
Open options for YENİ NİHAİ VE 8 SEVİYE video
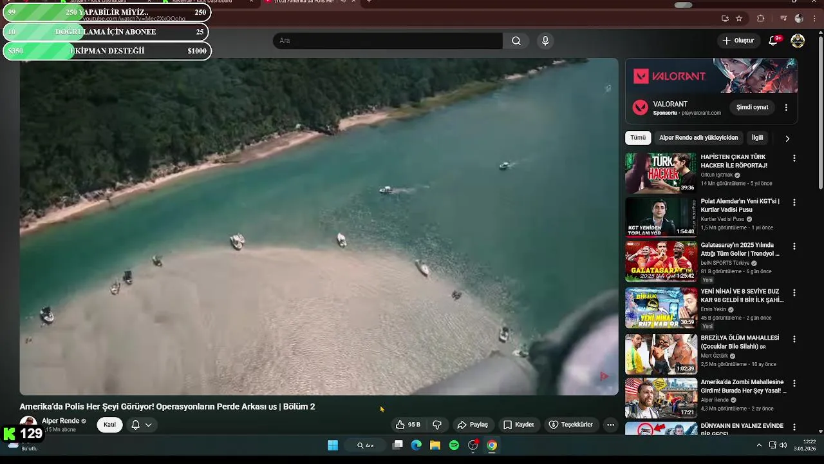(x=794, y=293)
